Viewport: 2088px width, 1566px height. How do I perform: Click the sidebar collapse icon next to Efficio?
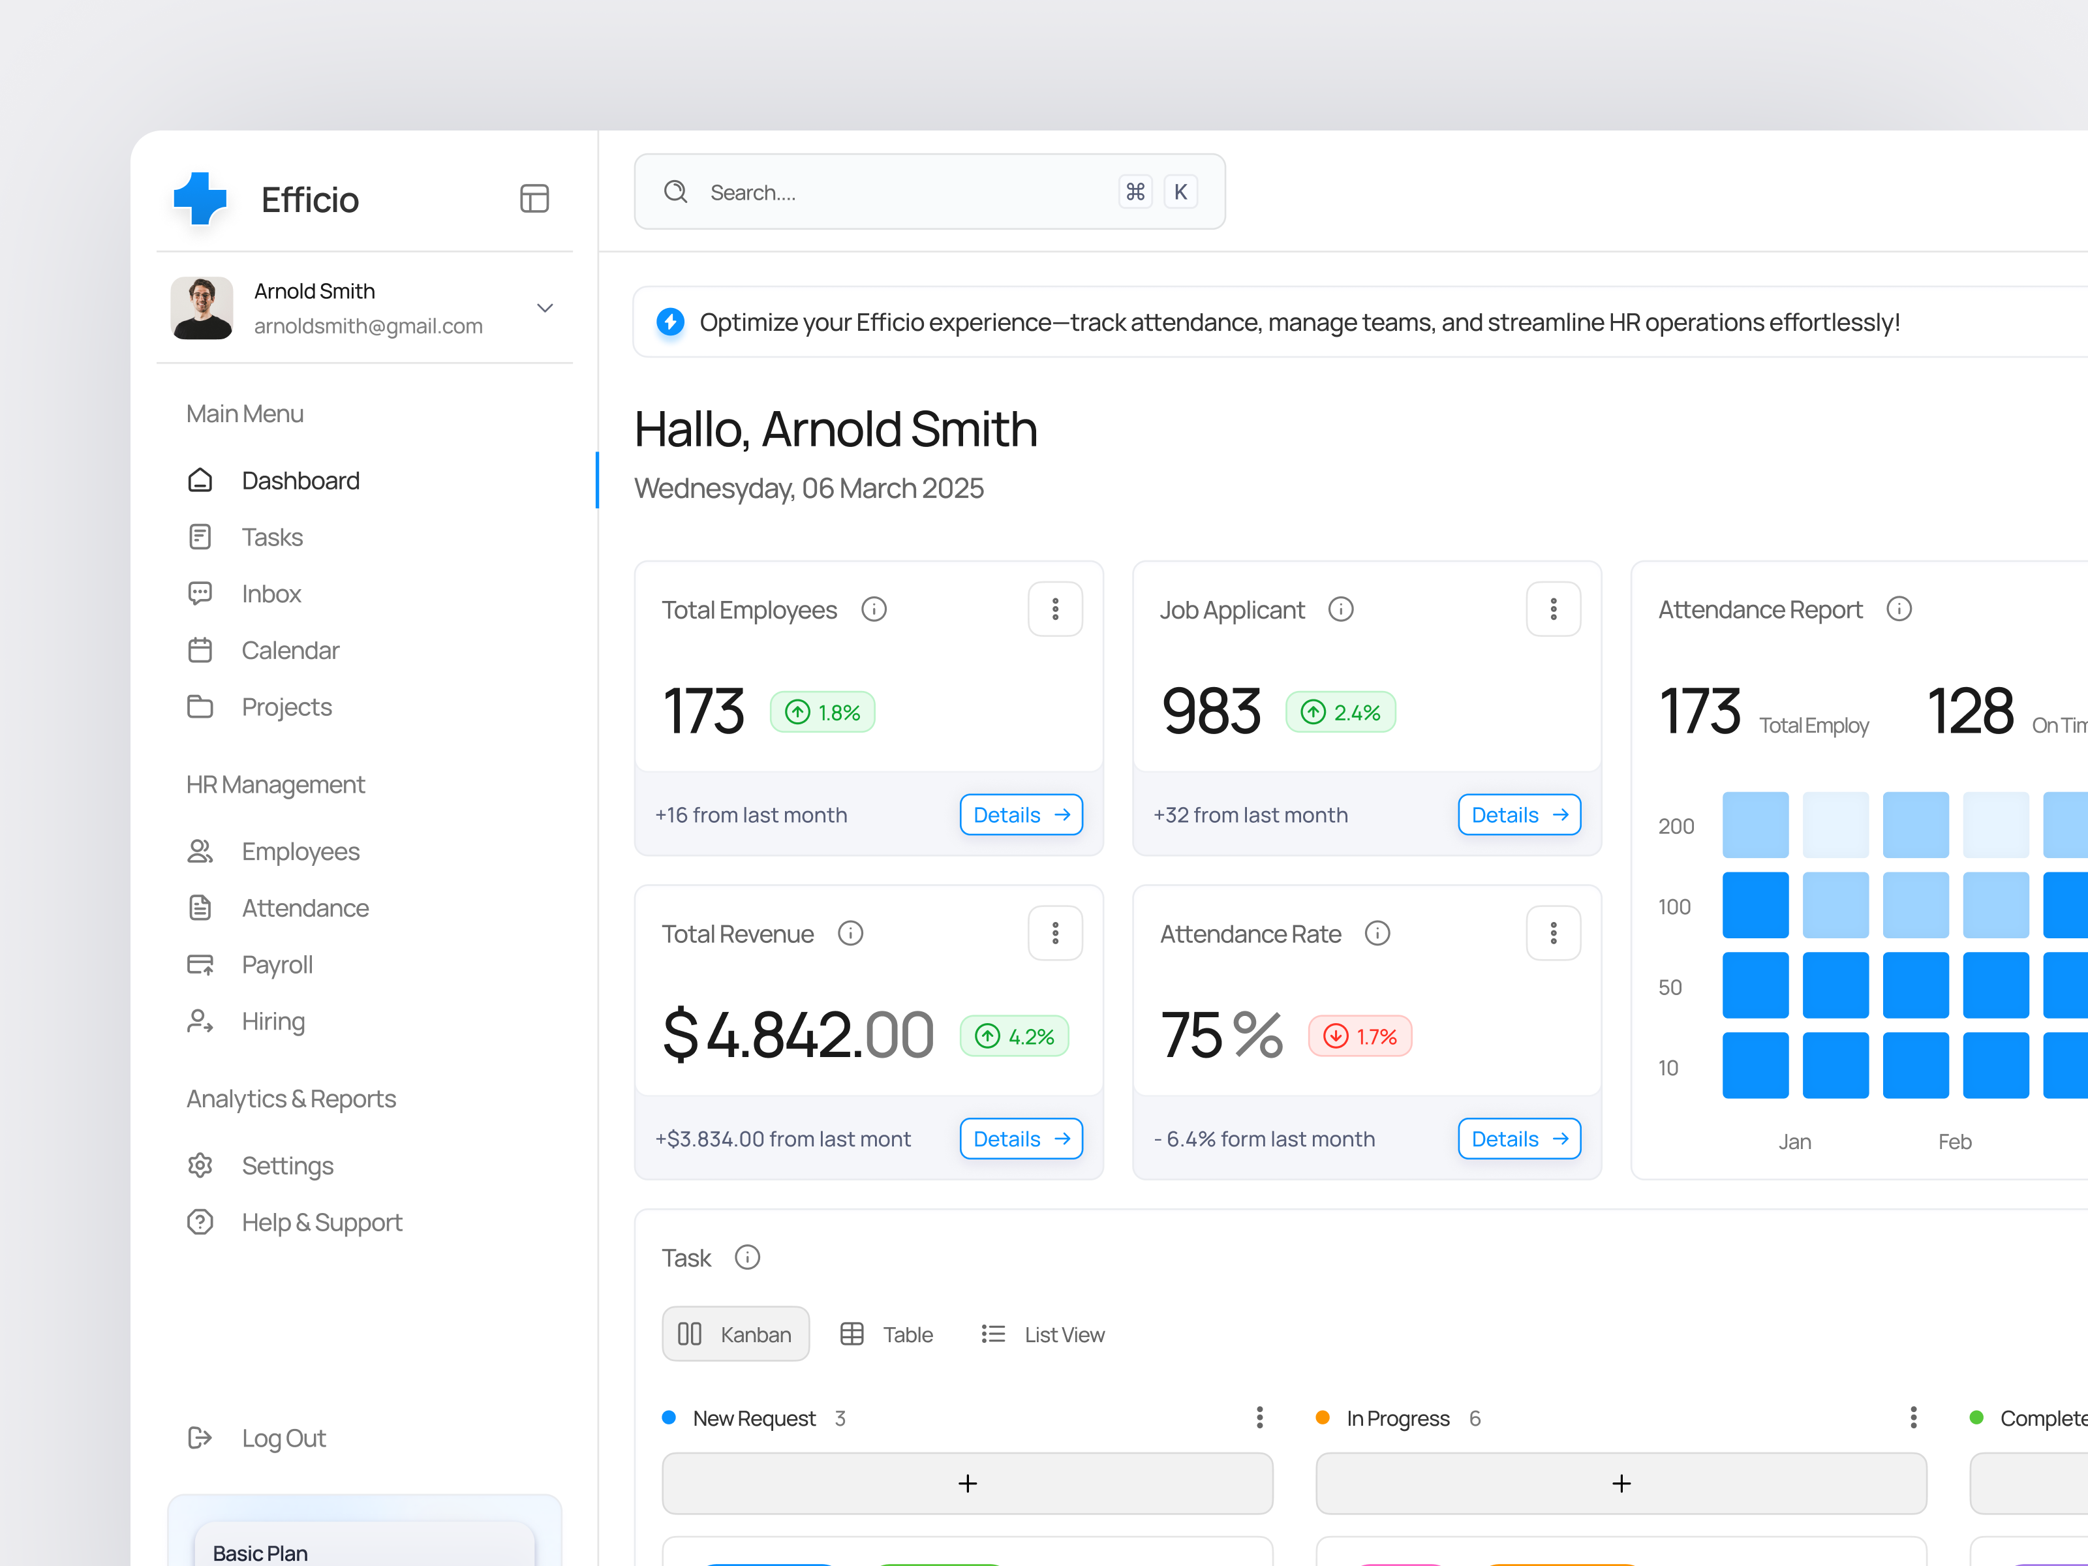[x=534, y=198]
